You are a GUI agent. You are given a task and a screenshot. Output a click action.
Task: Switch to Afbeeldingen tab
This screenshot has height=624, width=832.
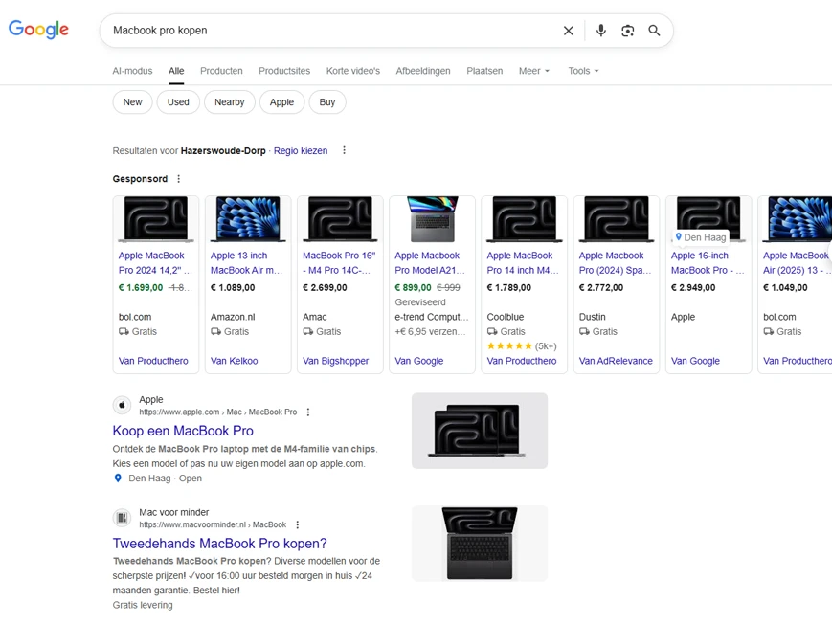423,71
